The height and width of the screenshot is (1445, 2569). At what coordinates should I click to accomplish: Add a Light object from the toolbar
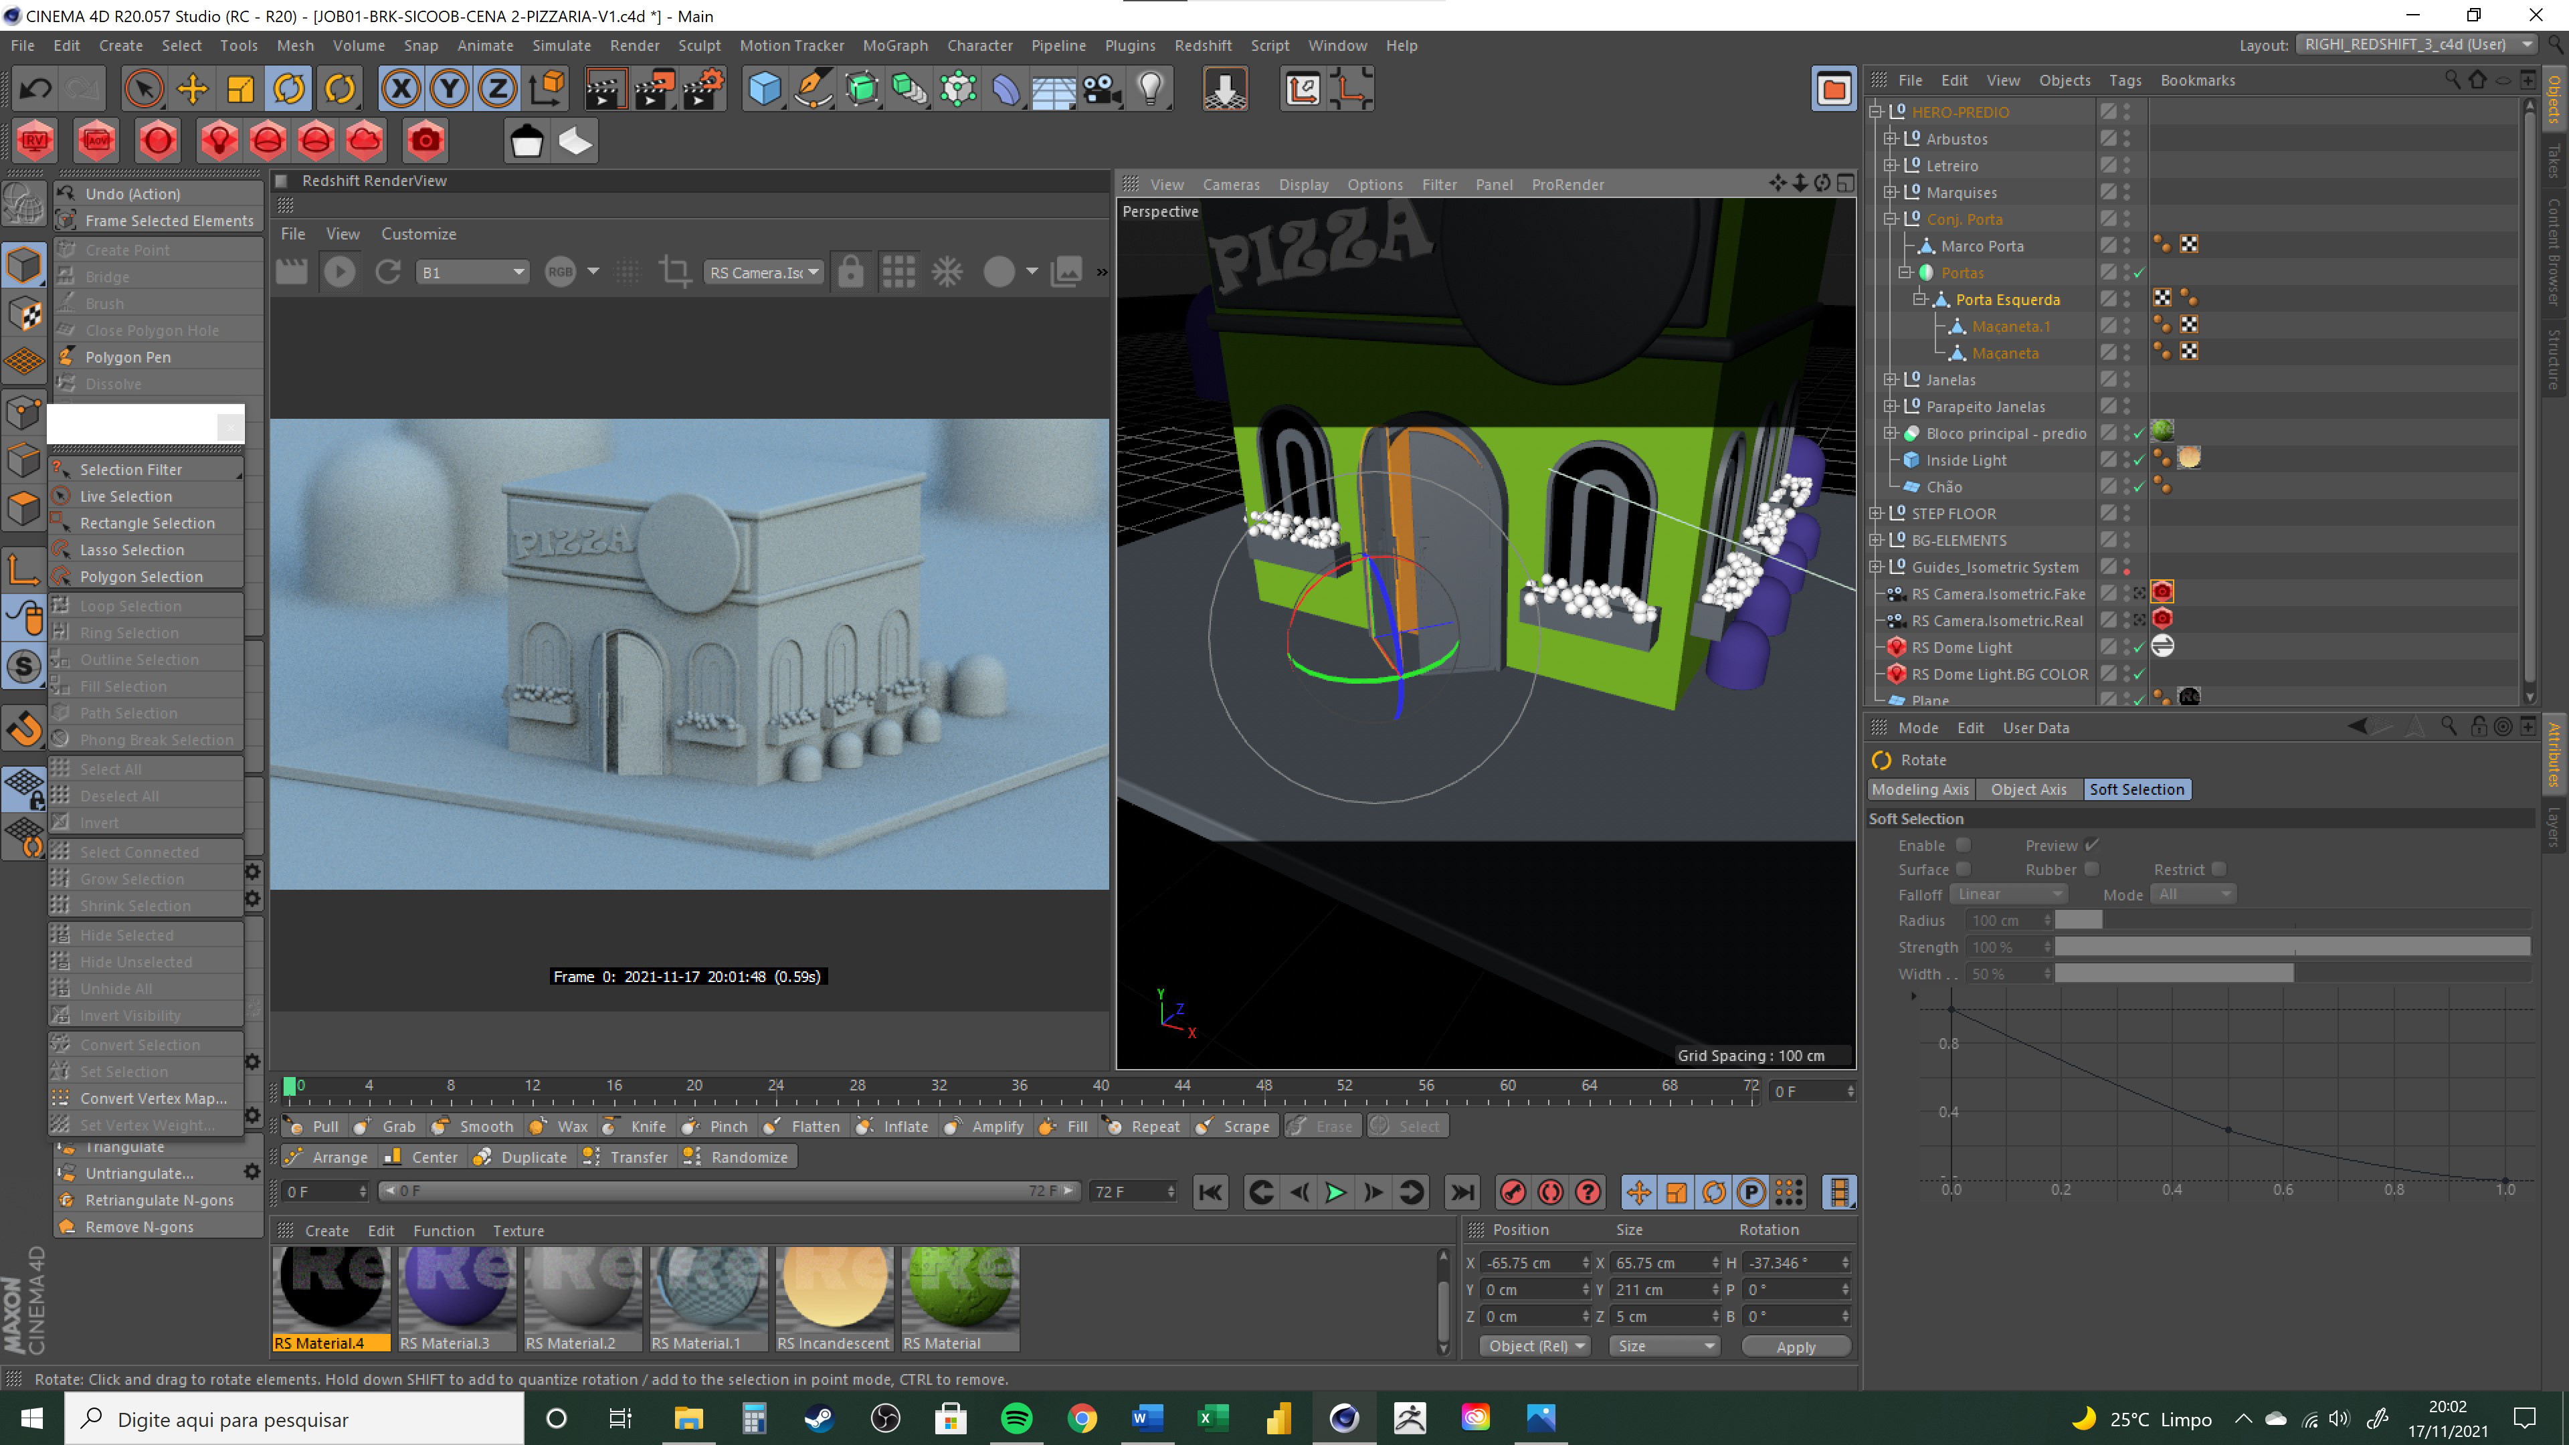pos(1151,89)
